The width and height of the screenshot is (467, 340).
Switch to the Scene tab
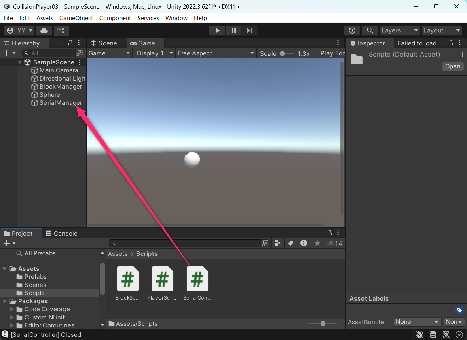tap(104, 43)
